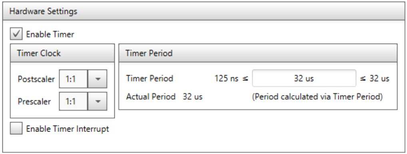Open the Prescaler dropdown arrow
This screenshot has height=154, width=407.
point(98,101)
